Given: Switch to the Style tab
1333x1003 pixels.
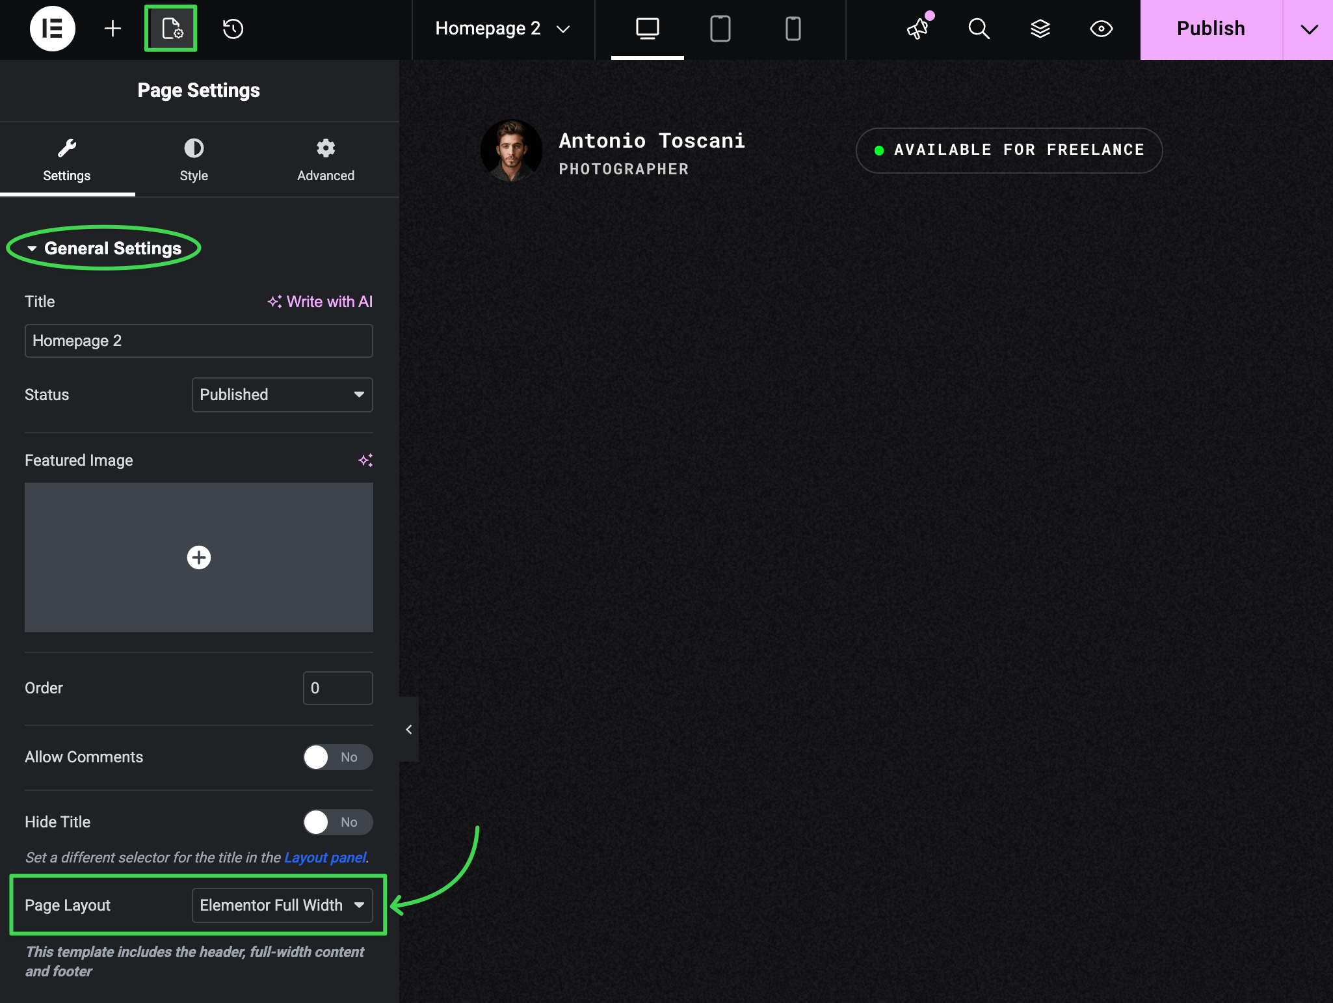Looking at the screenshot, I should point(194,159).
